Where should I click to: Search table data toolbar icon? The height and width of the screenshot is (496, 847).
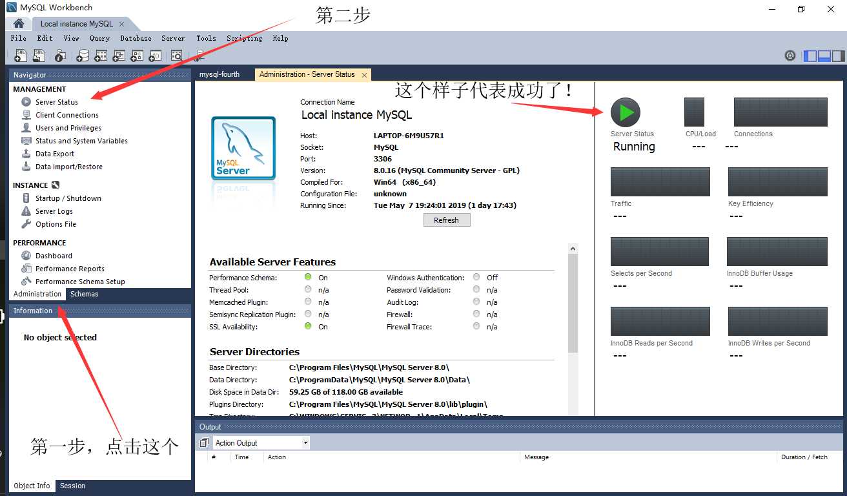point(177,56)
